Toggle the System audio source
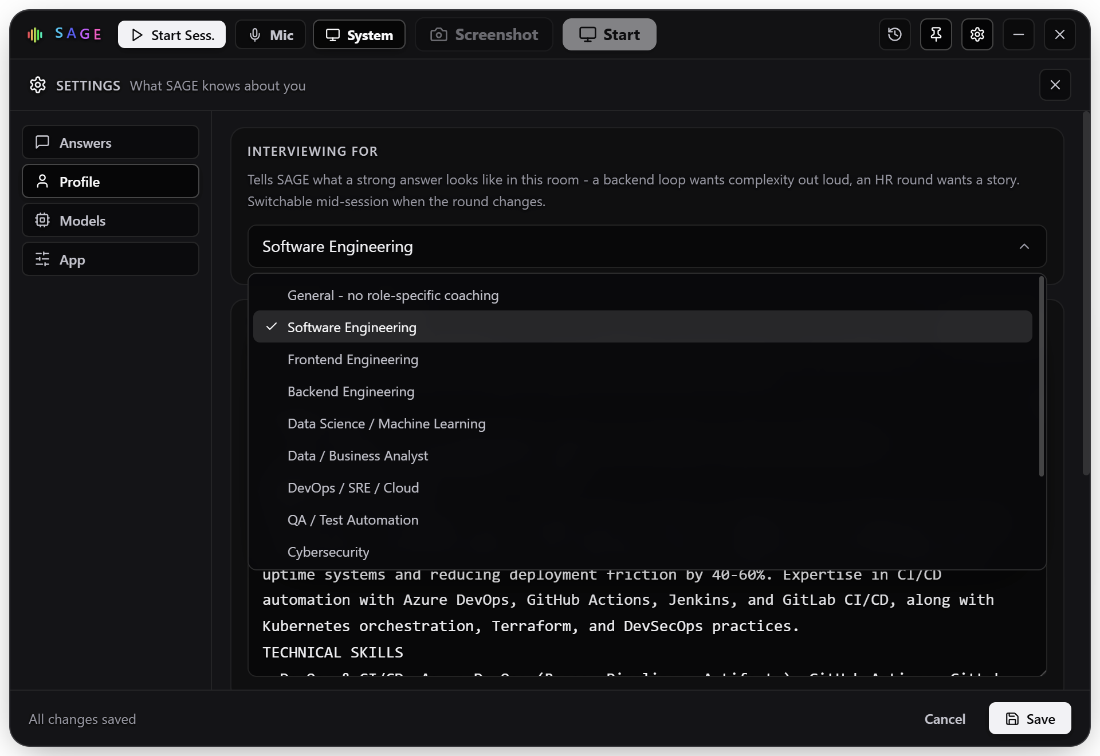1100x756 pixels. (x=359, y=34)
